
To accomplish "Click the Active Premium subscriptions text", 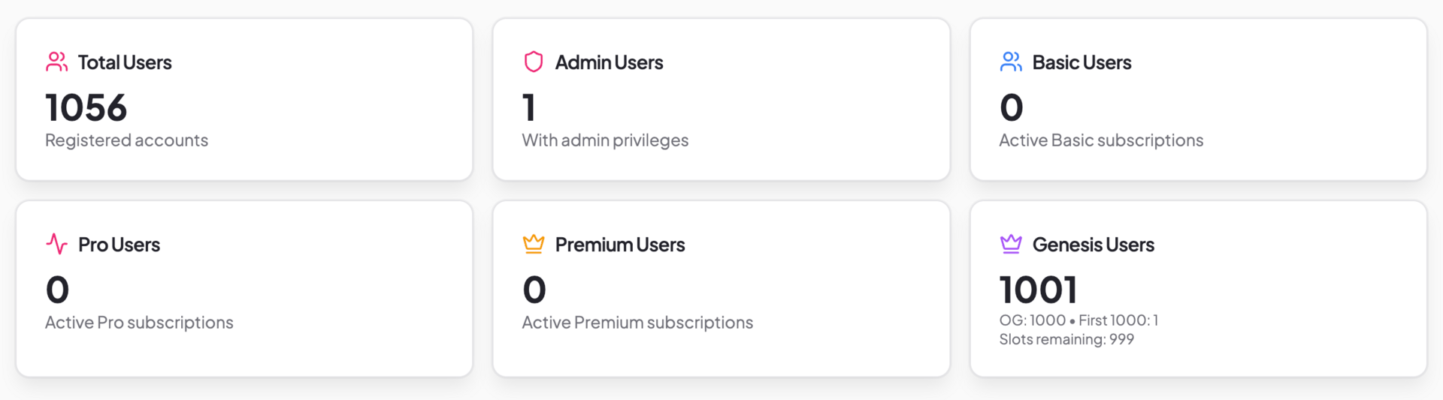I will click(637, 323).
